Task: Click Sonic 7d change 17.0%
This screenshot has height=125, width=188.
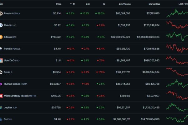Action: [100, 72]
